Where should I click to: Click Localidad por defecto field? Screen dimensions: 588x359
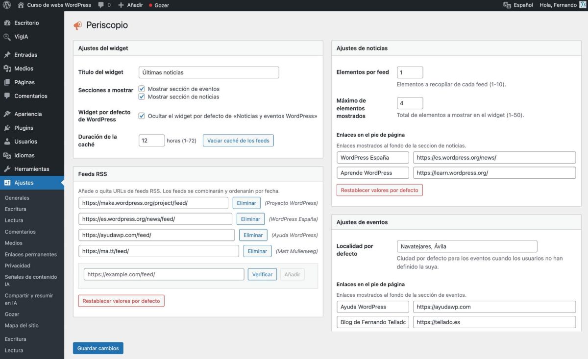coord(467,246)
